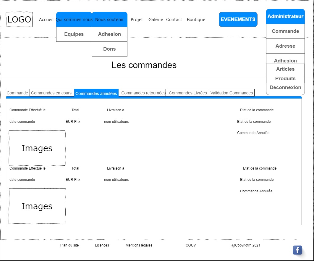Open the Galerie navigation link
Viewport: 314px width, 261px height.
coord(156,20)
